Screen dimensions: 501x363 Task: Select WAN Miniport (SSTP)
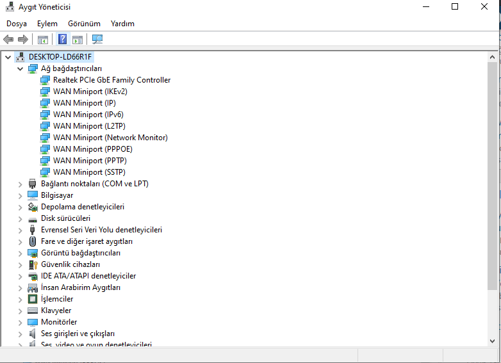(89, 172)
